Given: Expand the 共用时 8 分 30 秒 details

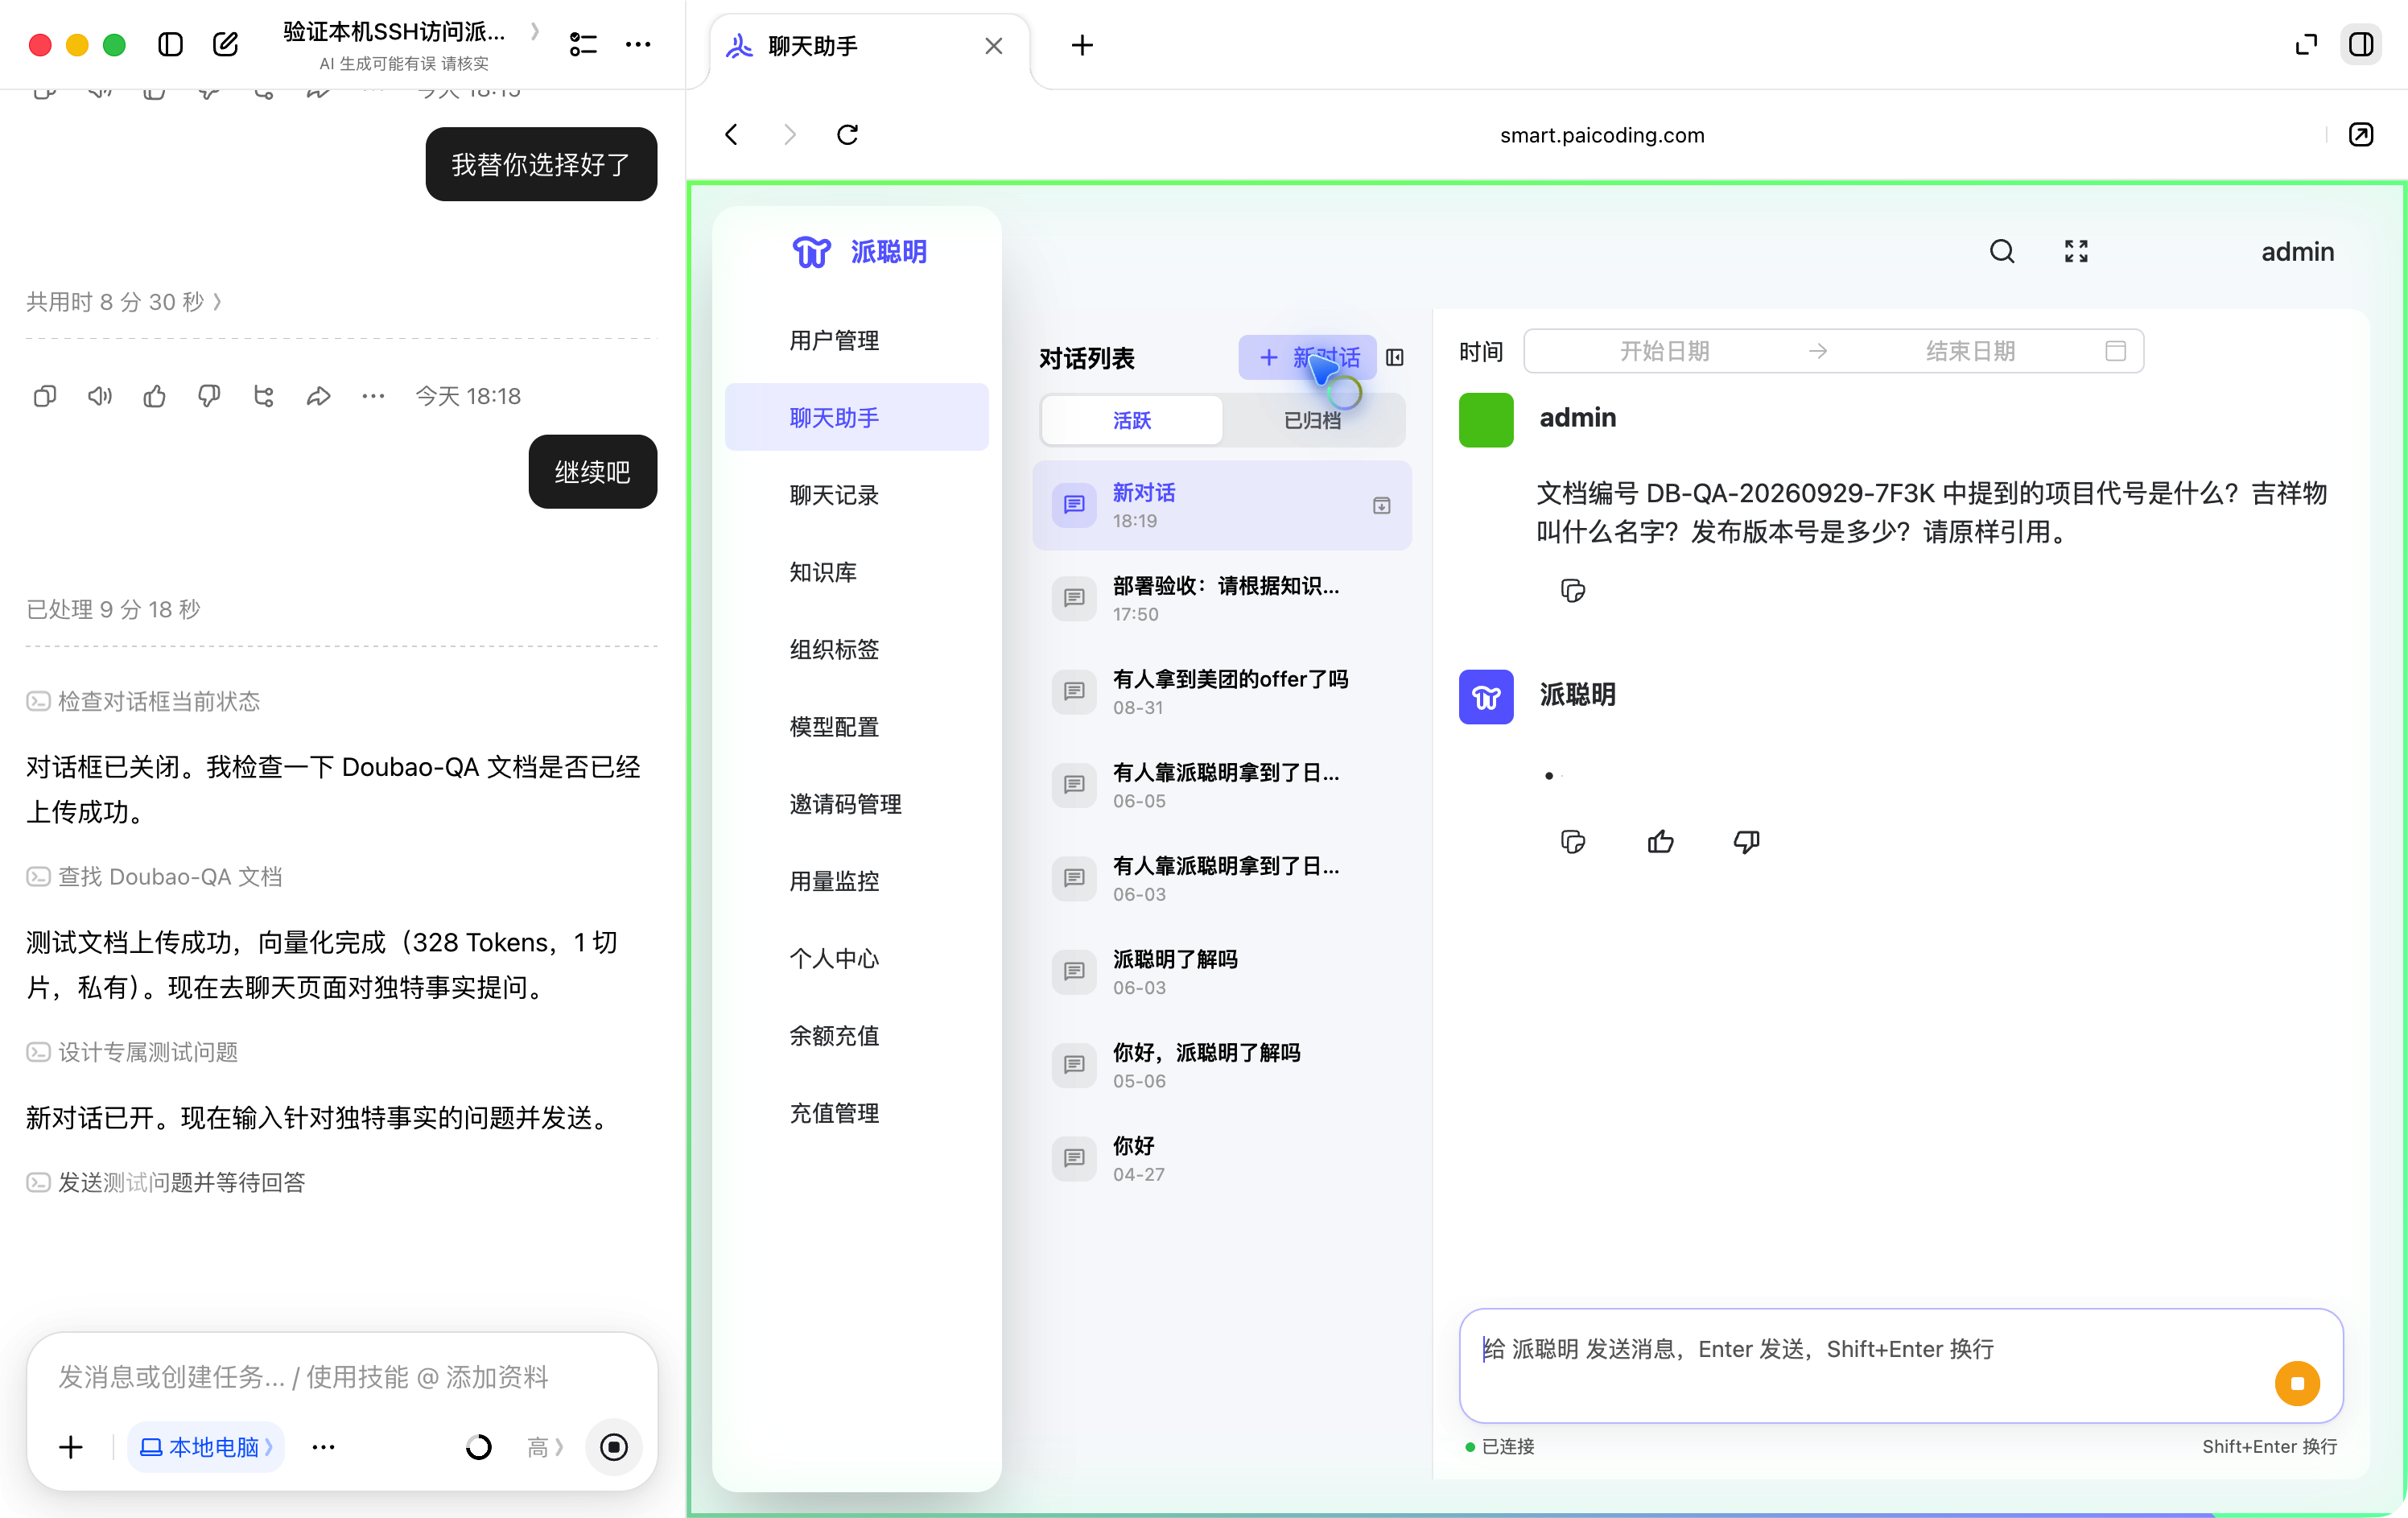Looking at the screenshot, I should [124, 302].
